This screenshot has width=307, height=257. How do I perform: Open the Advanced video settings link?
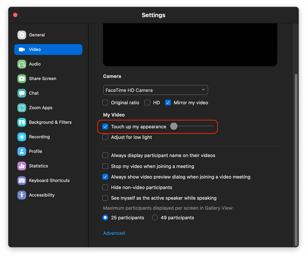114,233
